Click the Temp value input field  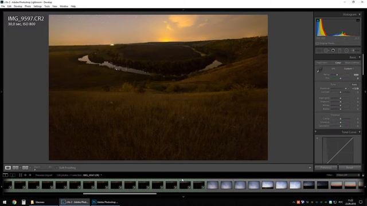[356, 75]
